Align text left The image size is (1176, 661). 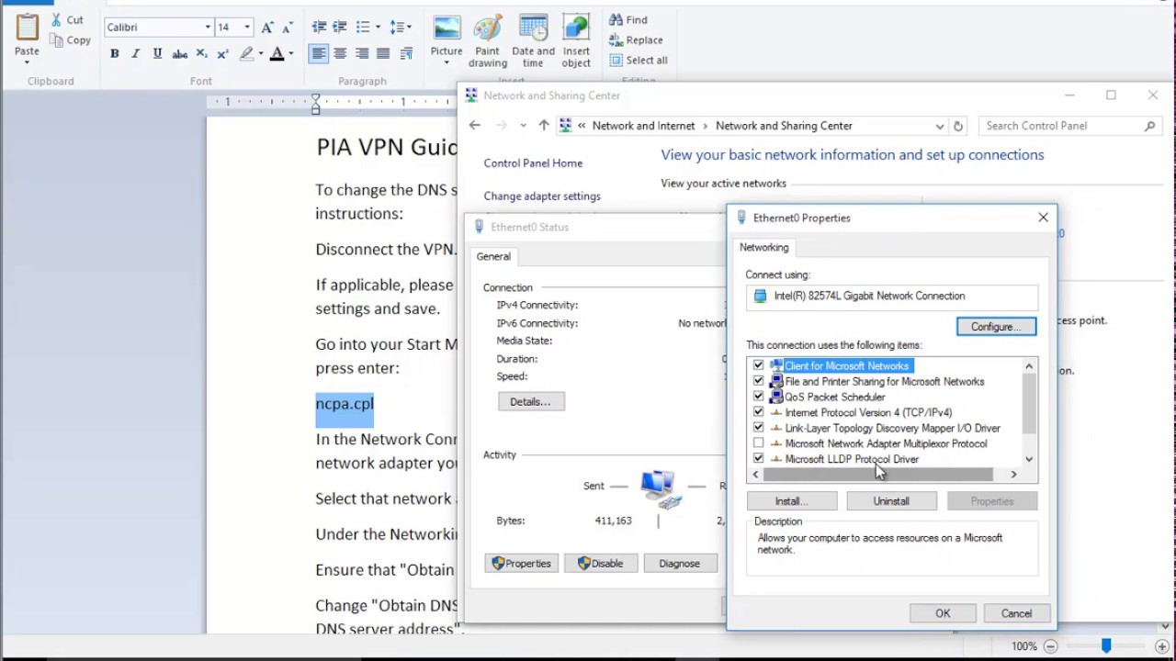[318, 54]
